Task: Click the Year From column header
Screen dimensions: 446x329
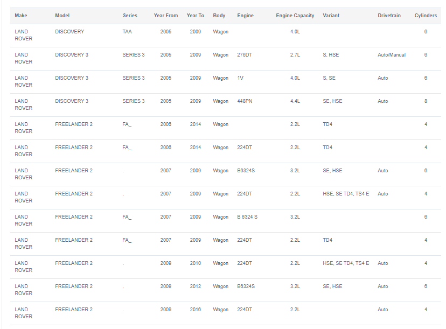Action: coord(166,16)
